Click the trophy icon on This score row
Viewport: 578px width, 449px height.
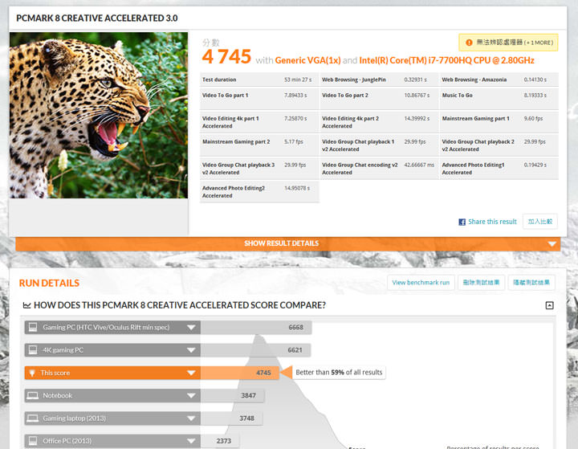[x=32, y=373]
